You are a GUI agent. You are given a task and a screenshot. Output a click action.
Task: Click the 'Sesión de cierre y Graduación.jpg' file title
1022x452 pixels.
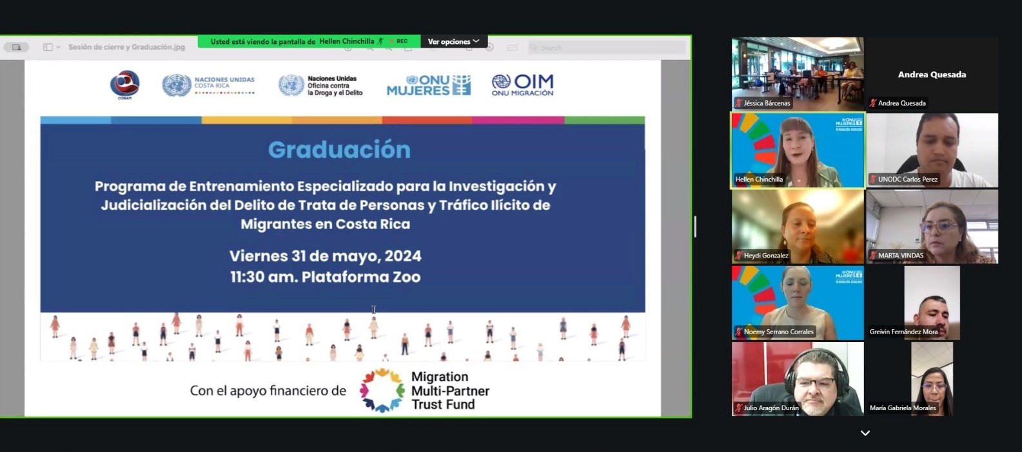[126, 47]
